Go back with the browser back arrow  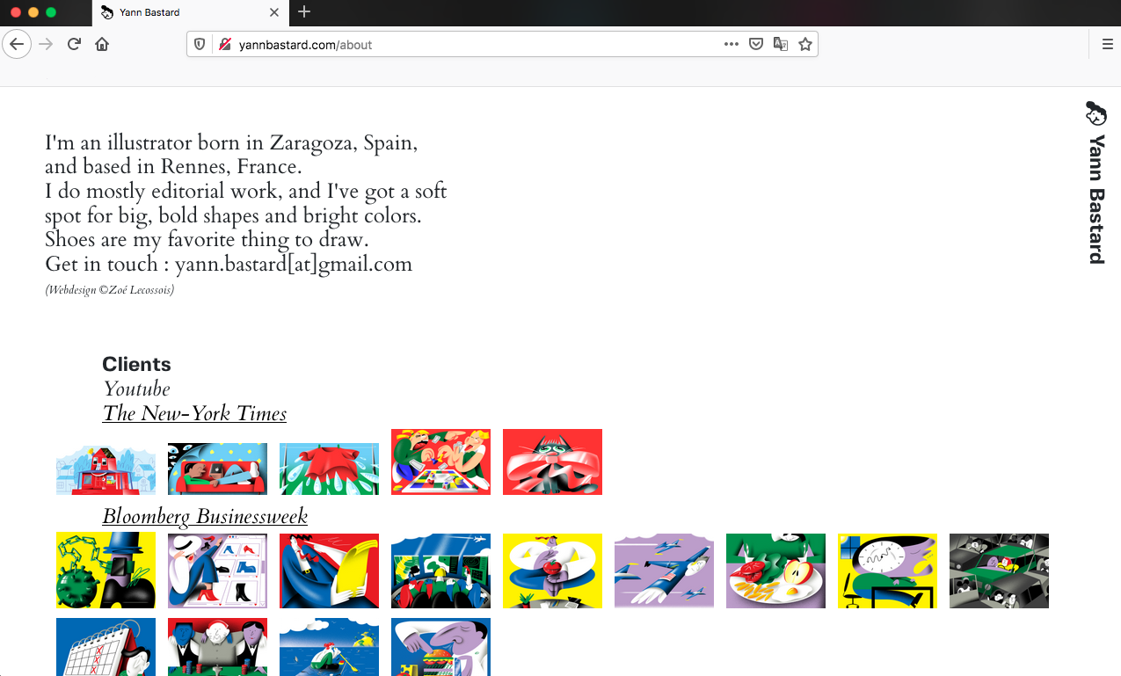[x=17, y=44]
